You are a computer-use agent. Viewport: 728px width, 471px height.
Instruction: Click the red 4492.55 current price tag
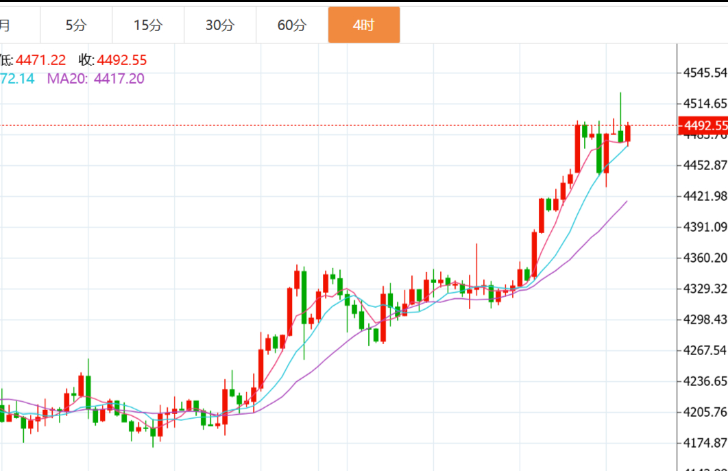pos(703,125)
